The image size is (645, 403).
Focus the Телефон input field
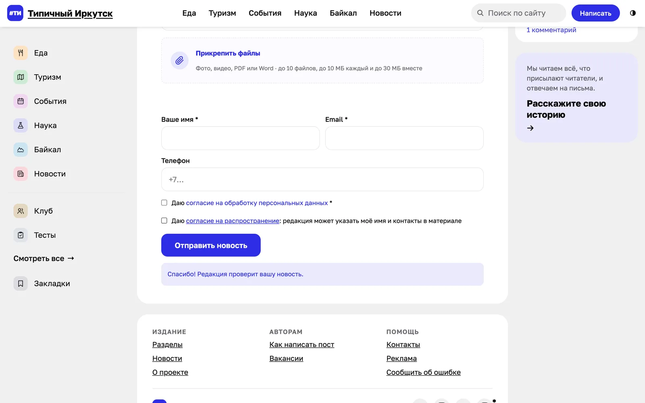pos(322,179)
